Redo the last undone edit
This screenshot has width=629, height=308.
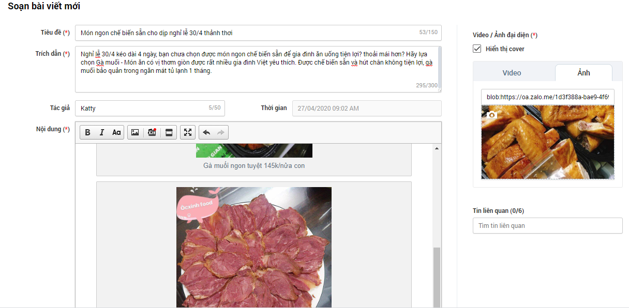[x=221, y=133]
